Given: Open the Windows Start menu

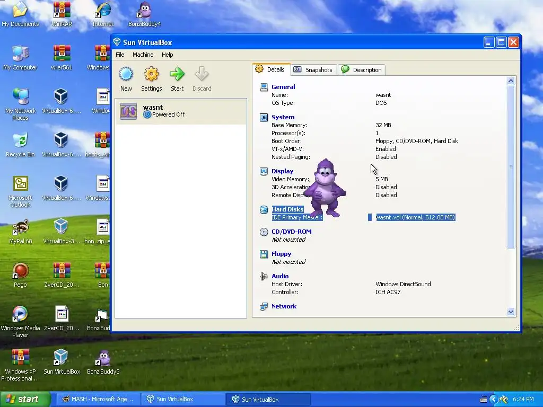Looking at the screenshot, I should click(25, 399).
